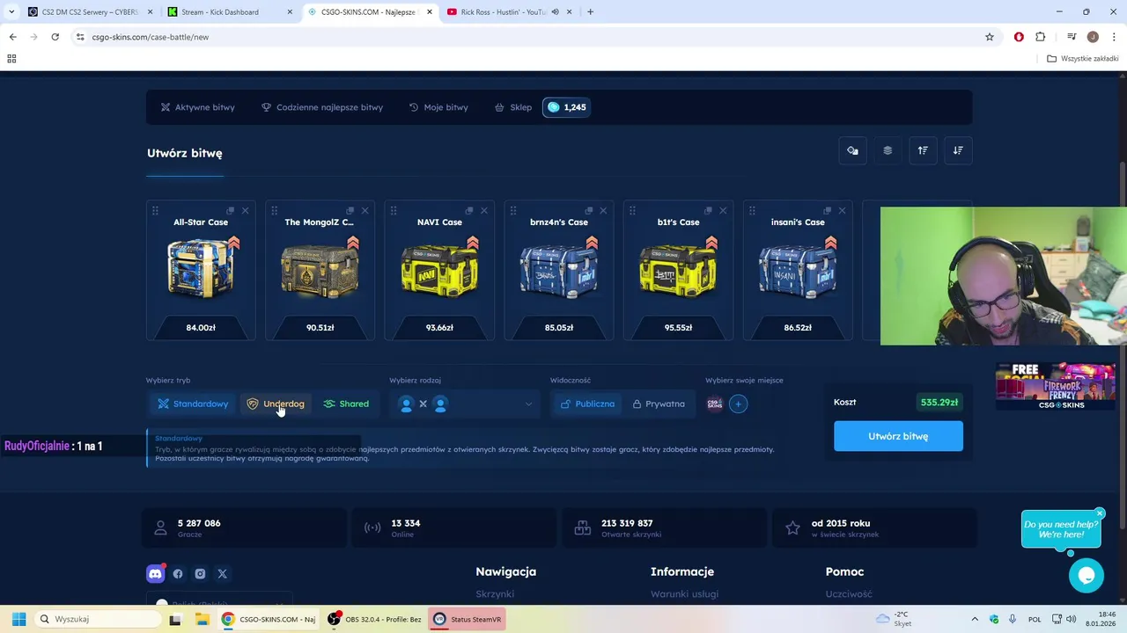Open Codzienne najlepsze bitwy tab

321,107
